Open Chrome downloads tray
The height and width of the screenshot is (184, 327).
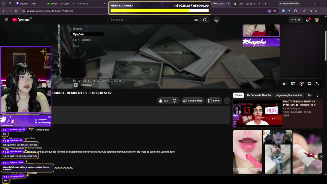click(305, 11)
